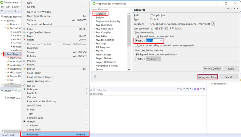Click the Delete red X icon in context menu
Screen dimensions: 241x137
pos(24,40)
